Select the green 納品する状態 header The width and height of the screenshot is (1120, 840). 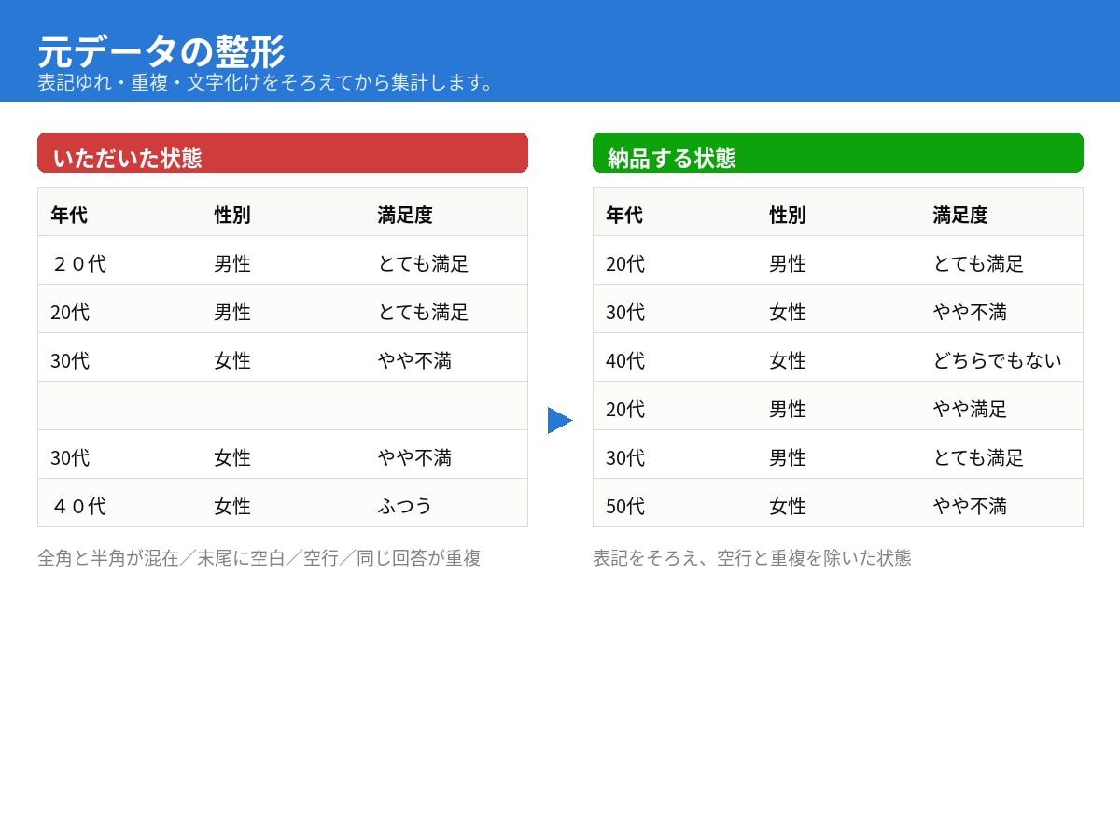coord(838,152)
